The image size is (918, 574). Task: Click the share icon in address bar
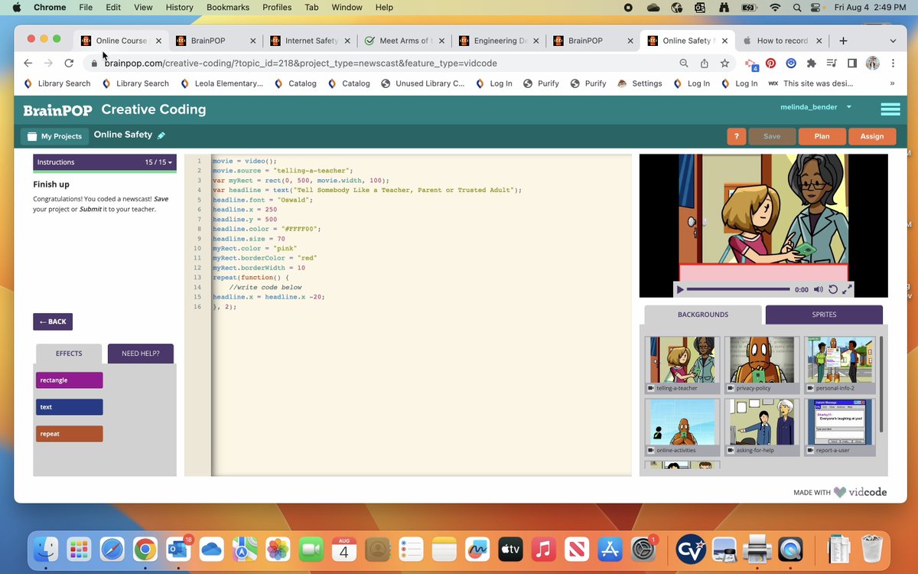point(704,64)
